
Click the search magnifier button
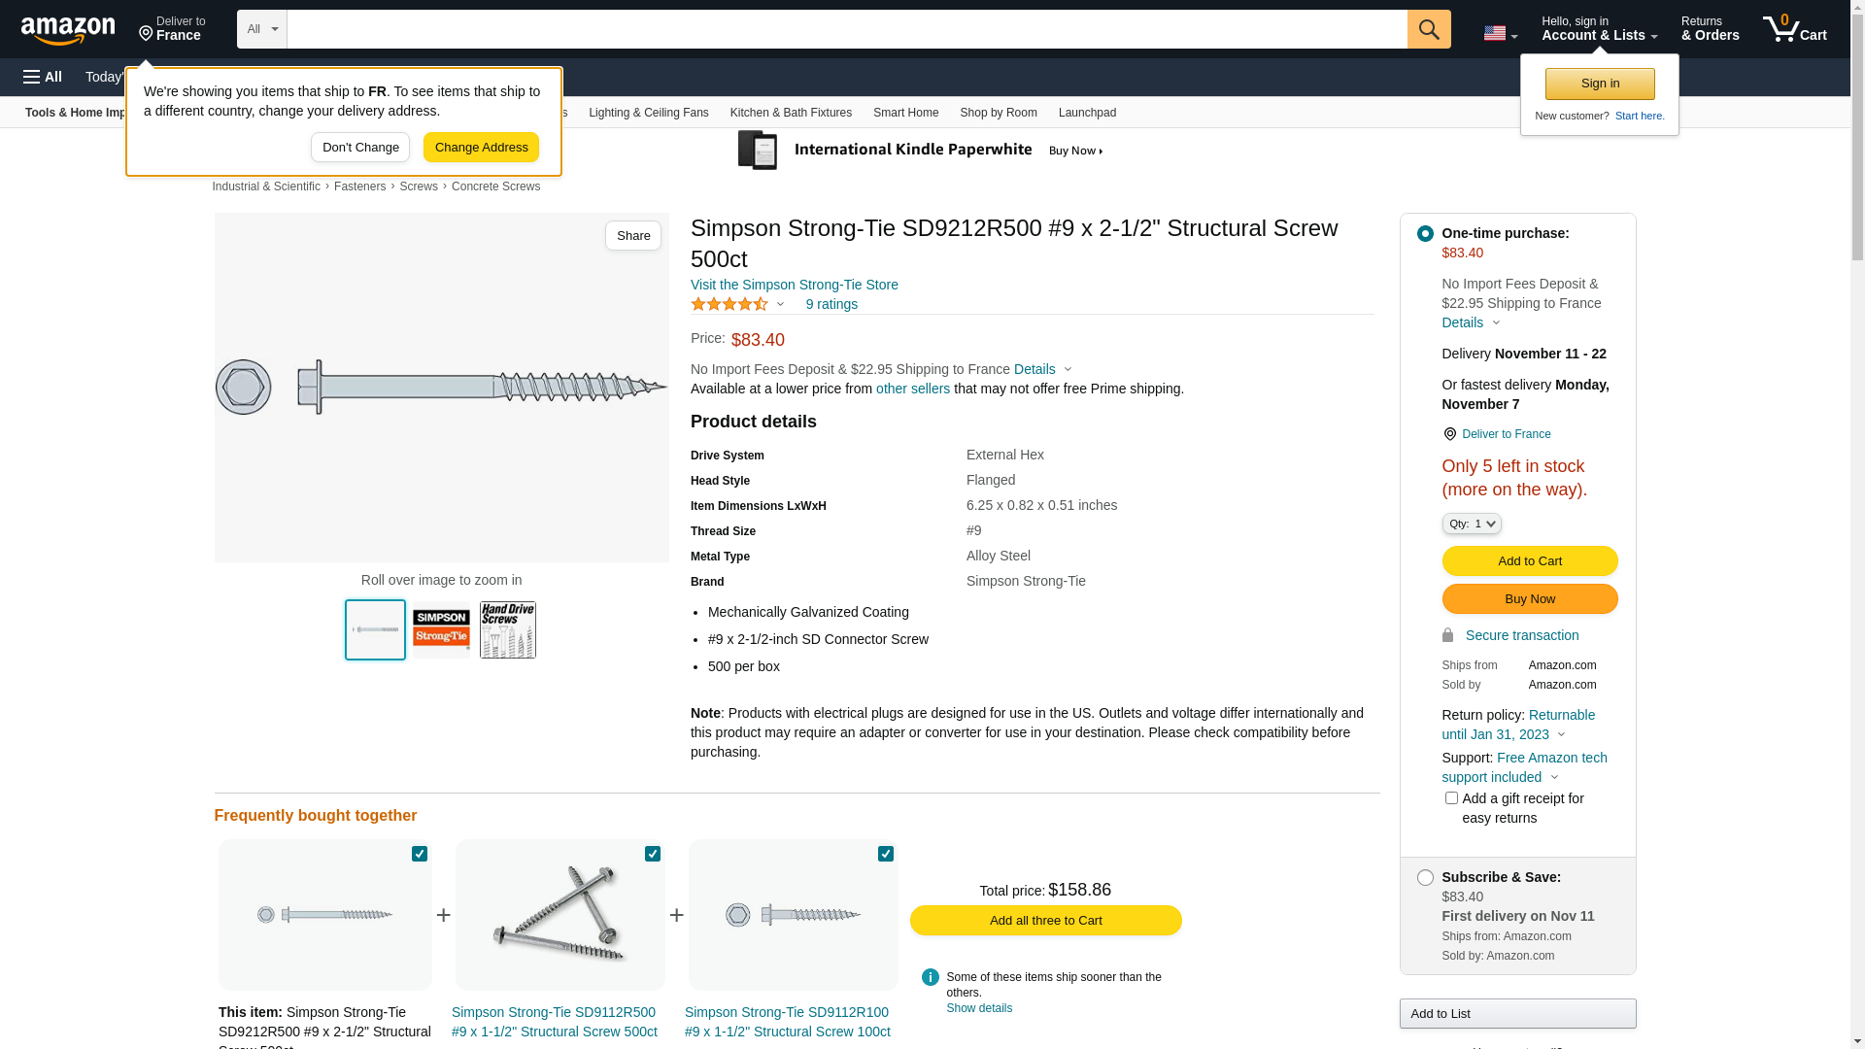[1428, 29]
